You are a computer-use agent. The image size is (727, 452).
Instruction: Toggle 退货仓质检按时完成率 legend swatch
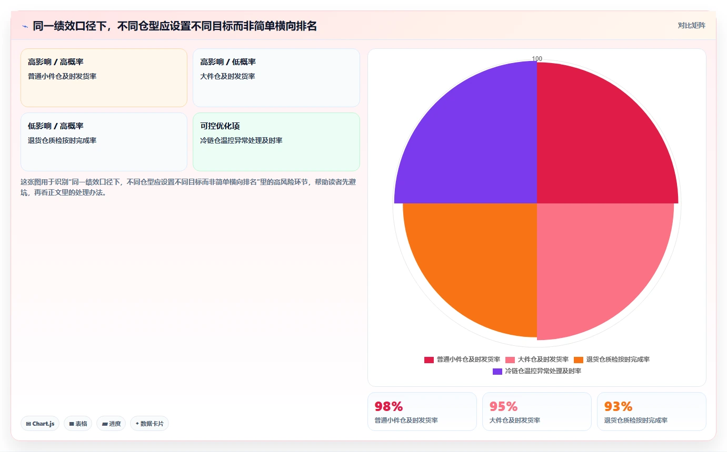(x=579, y=360)
